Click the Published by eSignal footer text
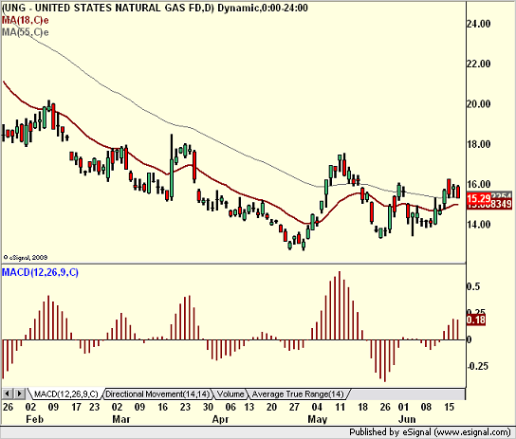The height and width of the screenshot is (439, 516). pyautogui.click(x=431, y=432)
